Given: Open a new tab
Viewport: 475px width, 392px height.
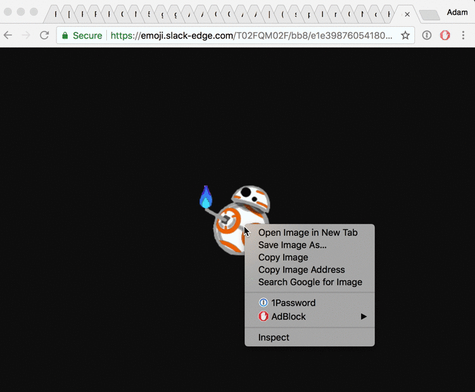Looking at the screenshot, I should (429, 15).
